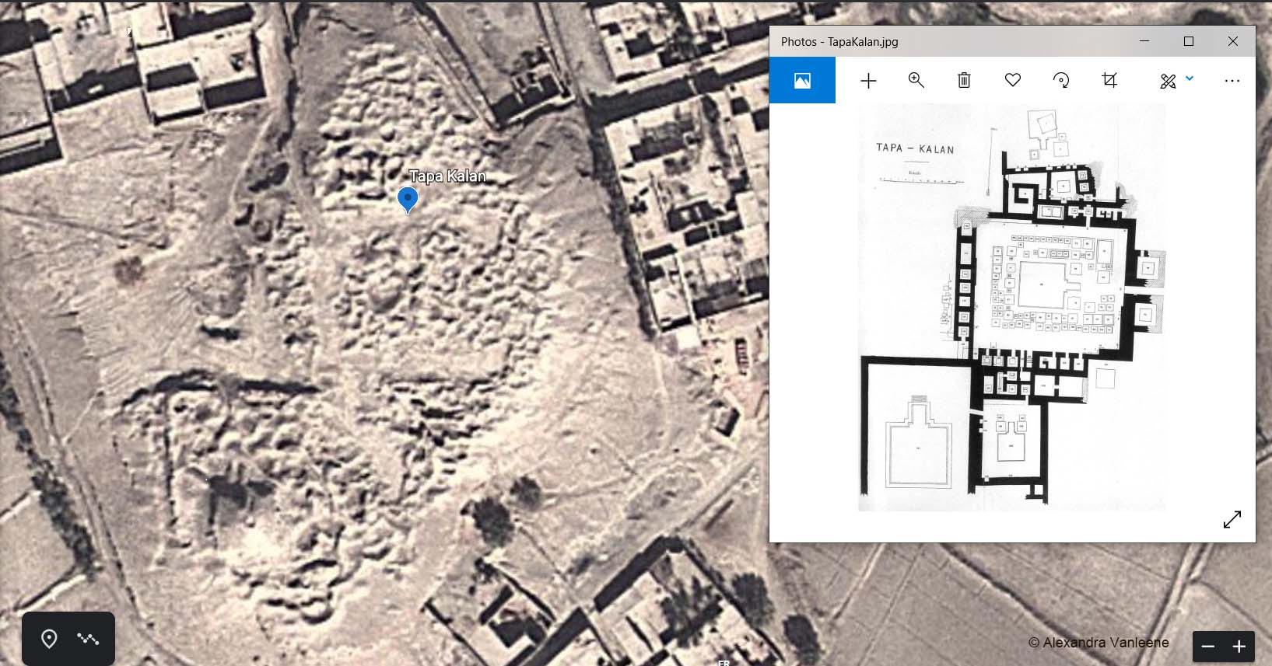Mark photo as favorite with heart icon
1272x666 pixels.
point(1012,80)
